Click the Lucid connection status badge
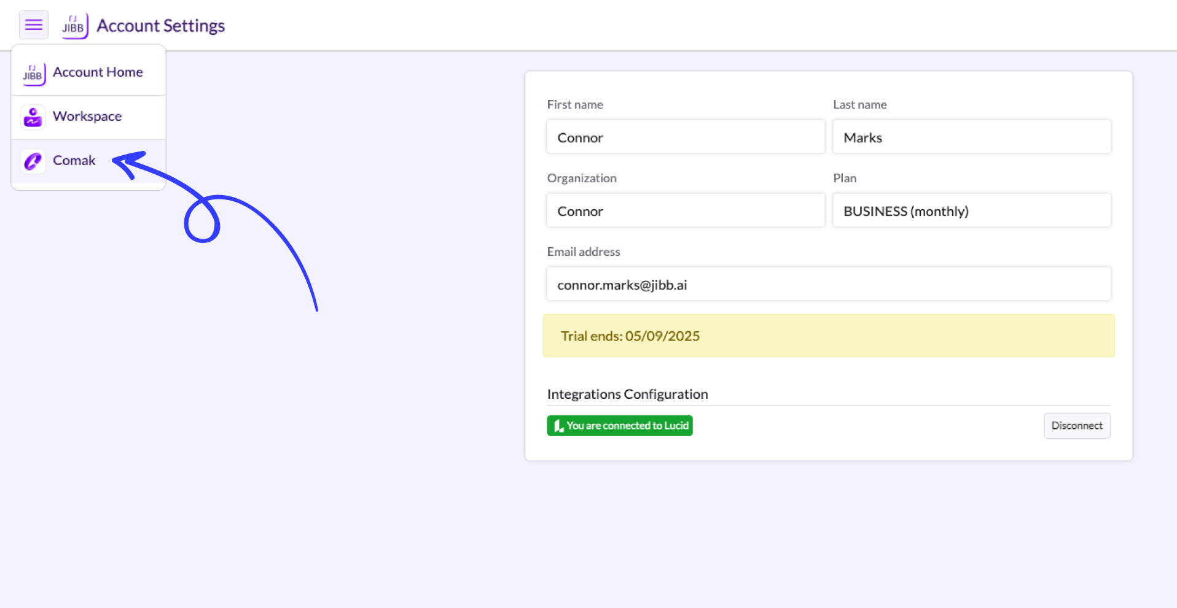Image resolution: width=1177 pixels, height=608 pixels. 619,425
